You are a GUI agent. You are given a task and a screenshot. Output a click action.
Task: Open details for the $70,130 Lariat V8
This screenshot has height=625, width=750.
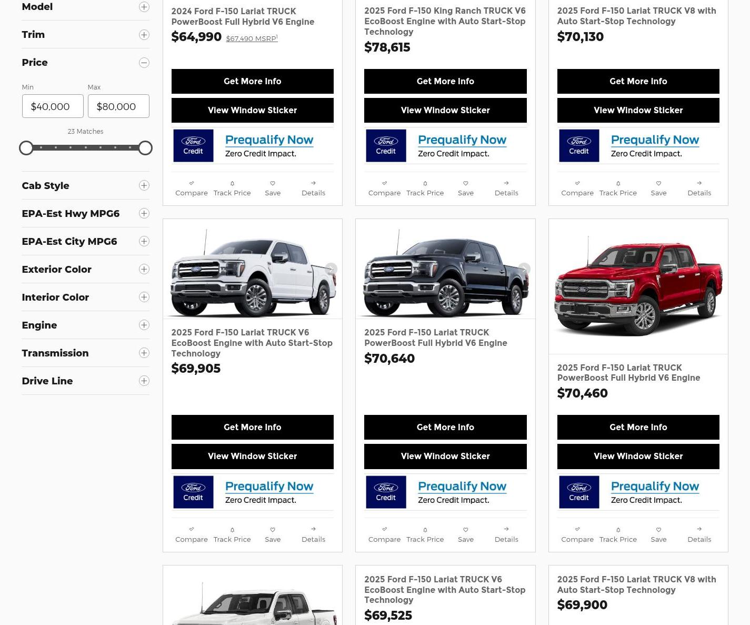699,189
